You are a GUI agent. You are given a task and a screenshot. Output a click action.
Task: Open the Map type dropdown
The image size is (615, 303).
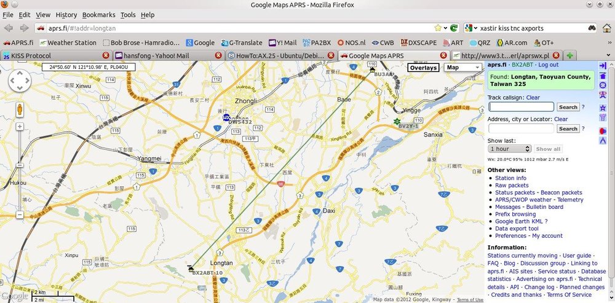tap(462, 68)
